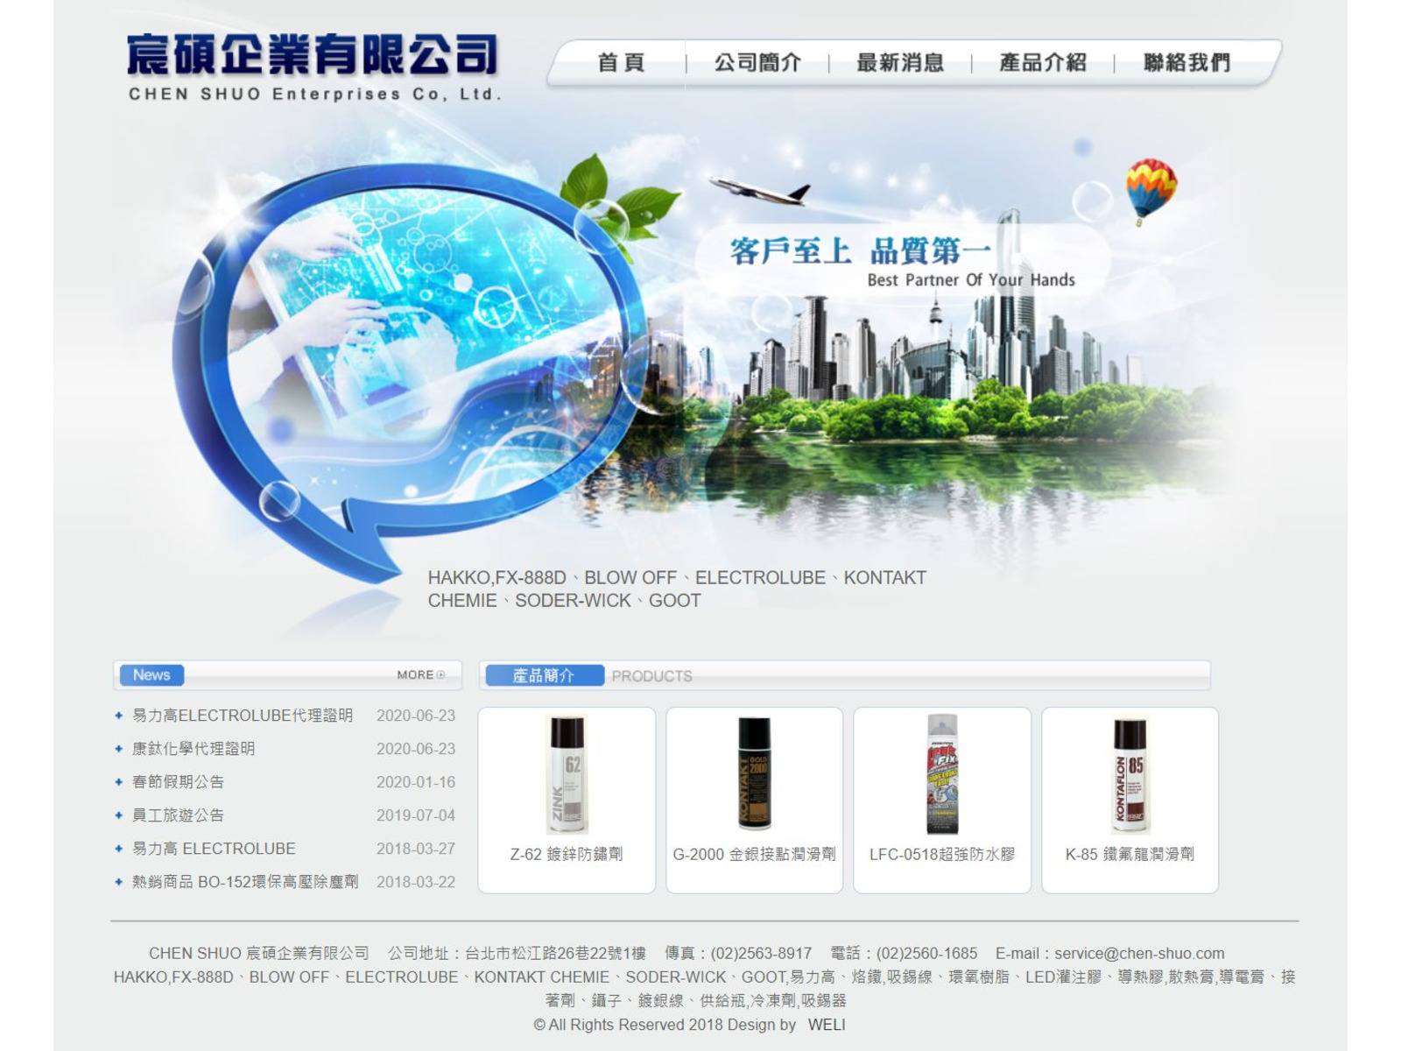Click the G-2000 Kontakt Gold can image
Screen dimensions: 1401x1051
point(754,774)
